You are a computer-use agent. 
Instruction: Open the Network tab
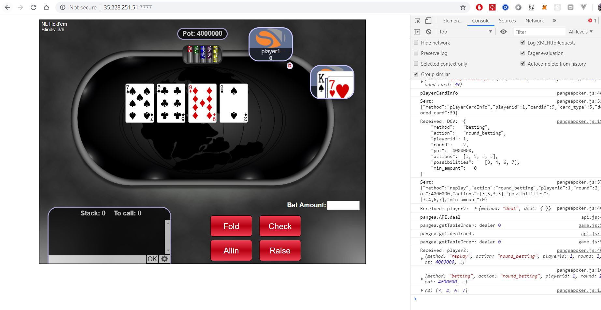click(x=535, y=20)
